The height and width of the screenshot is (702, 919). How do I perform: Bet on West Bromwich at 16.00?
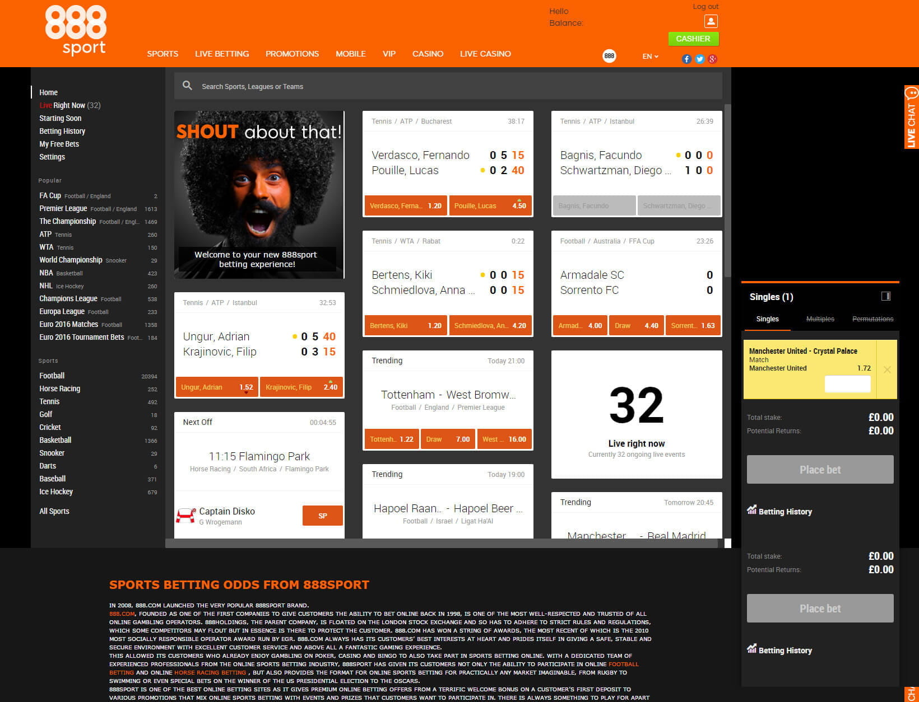point(504,439)
